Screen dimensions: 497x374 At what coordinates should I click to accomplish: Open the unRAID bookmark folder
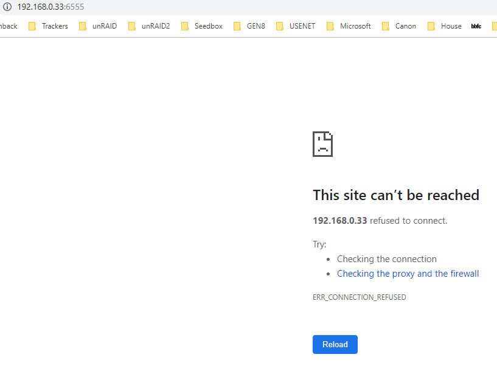tap(98, 26)
